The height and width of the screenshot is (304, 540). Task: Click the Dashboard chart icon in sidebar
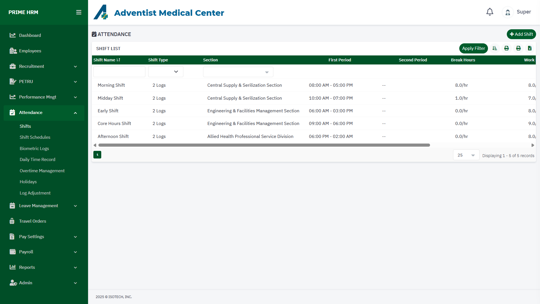pos(12,35)
